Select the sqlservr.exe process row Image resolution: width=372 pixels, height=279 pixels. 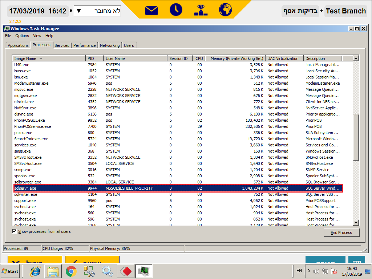coord(177,188)
